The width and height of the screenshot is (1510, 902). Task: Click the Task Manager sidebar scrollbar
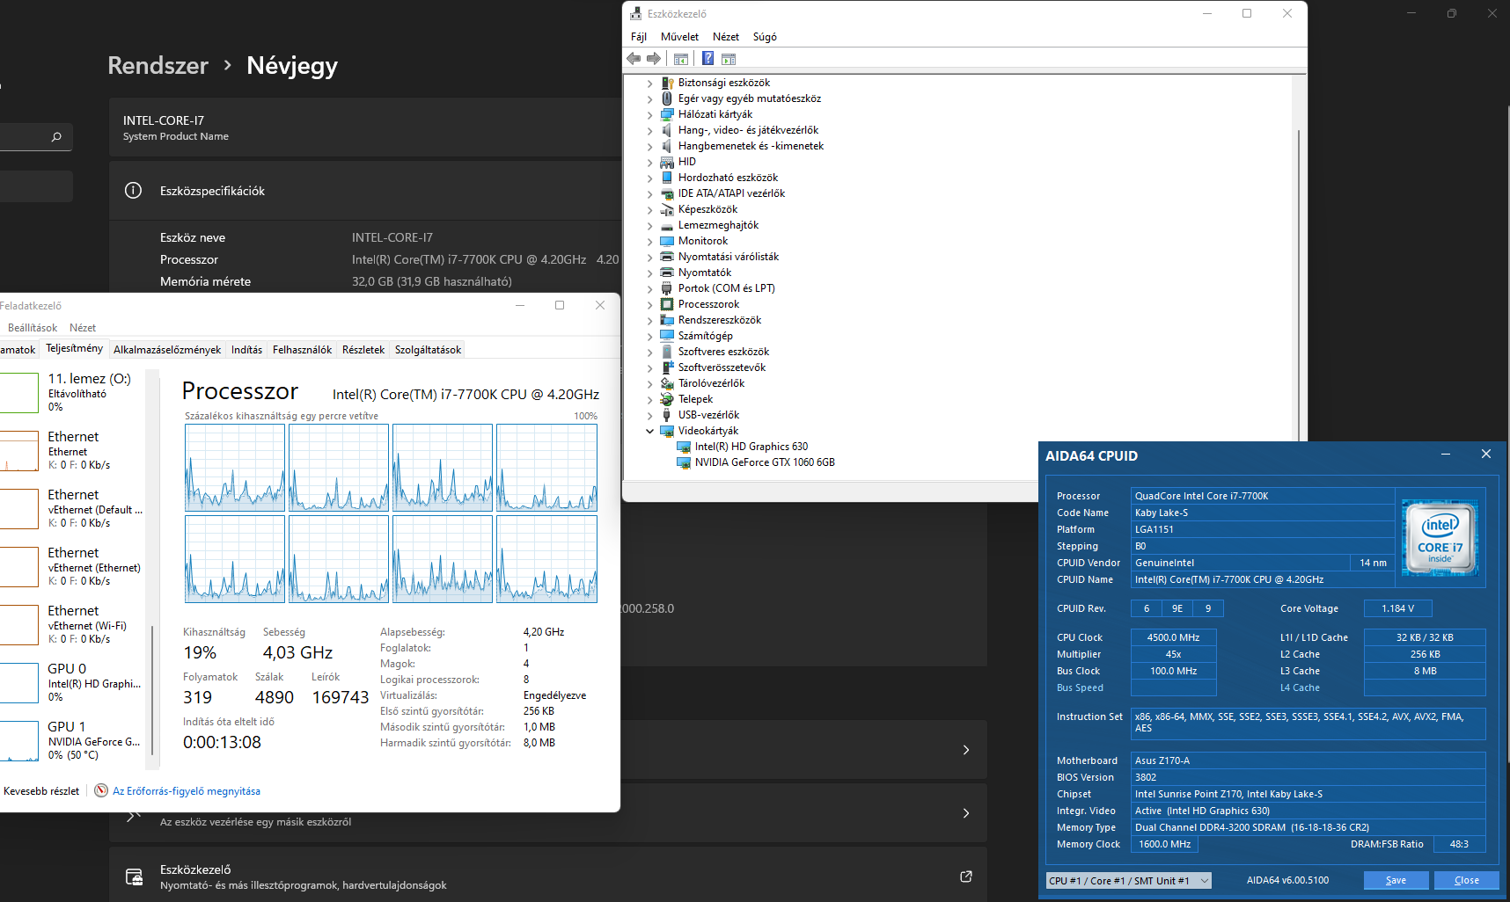coord(153,690)
